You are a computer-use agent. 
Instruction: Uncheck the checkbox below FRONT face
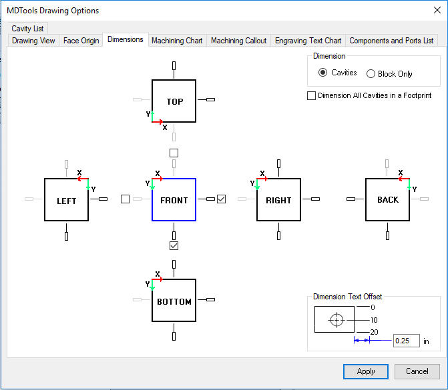[174, 246]
